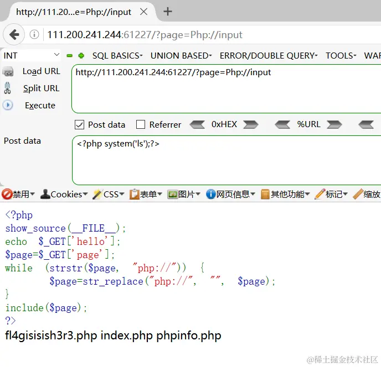Image resolution: width=381 pixels, height=367 pixels.
Task: Click inside the Post data text area
Action: (x=226, y=160)
